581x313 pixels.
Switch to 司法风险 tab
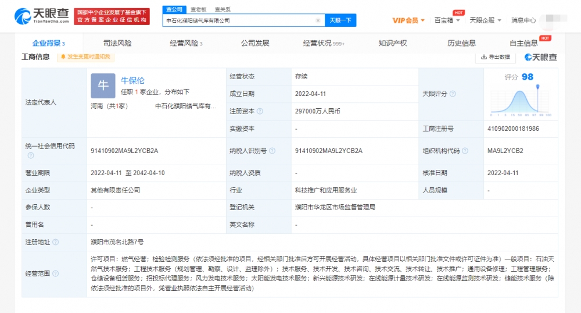click(117, 43)
